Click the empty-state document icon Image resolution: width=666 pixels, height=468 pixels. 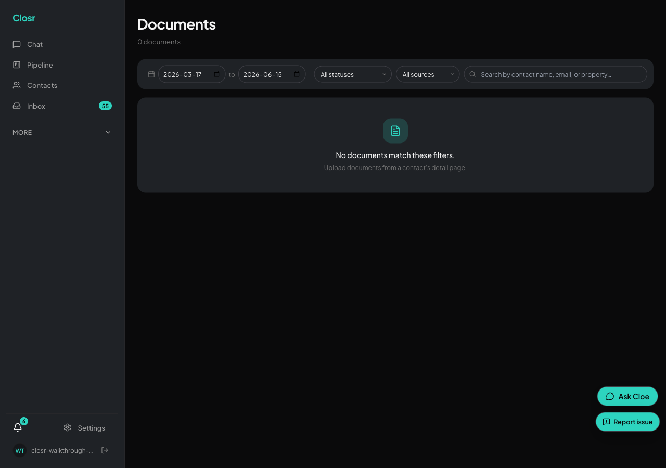[x=395, y=131]
